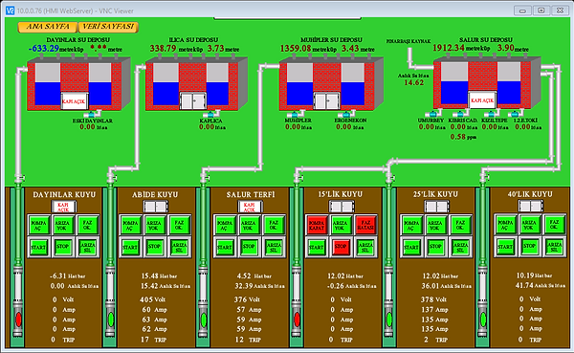Toggle FAZ OK indicator in 40'LİK KUYU
This screenshot has width=574, height=353.
(554, 225)
